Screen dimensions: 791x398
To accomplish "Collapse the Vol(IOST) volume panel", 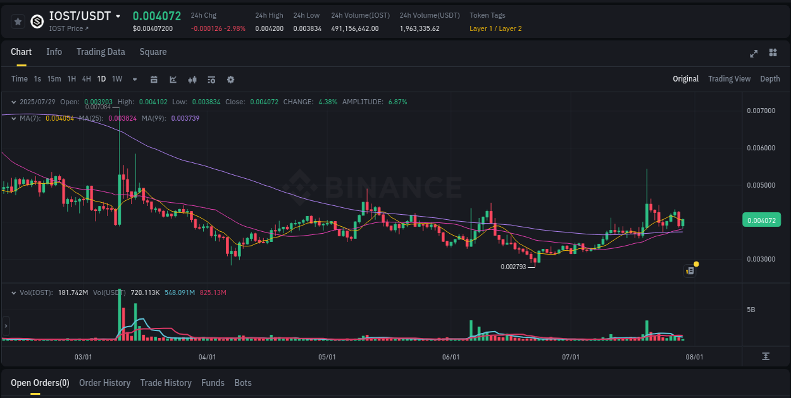I will [14, 292].
